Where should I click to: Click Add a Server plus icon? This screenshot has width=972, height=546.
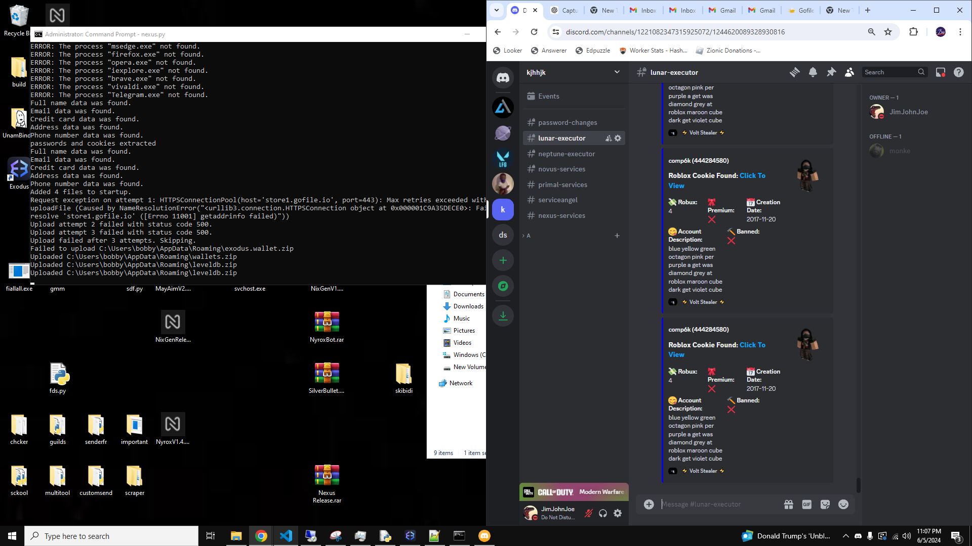(x=503, y=260)
